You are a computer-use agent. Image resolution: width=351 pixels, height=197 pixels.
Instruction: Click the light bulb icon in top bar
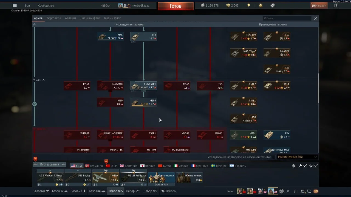coord(249,5)
